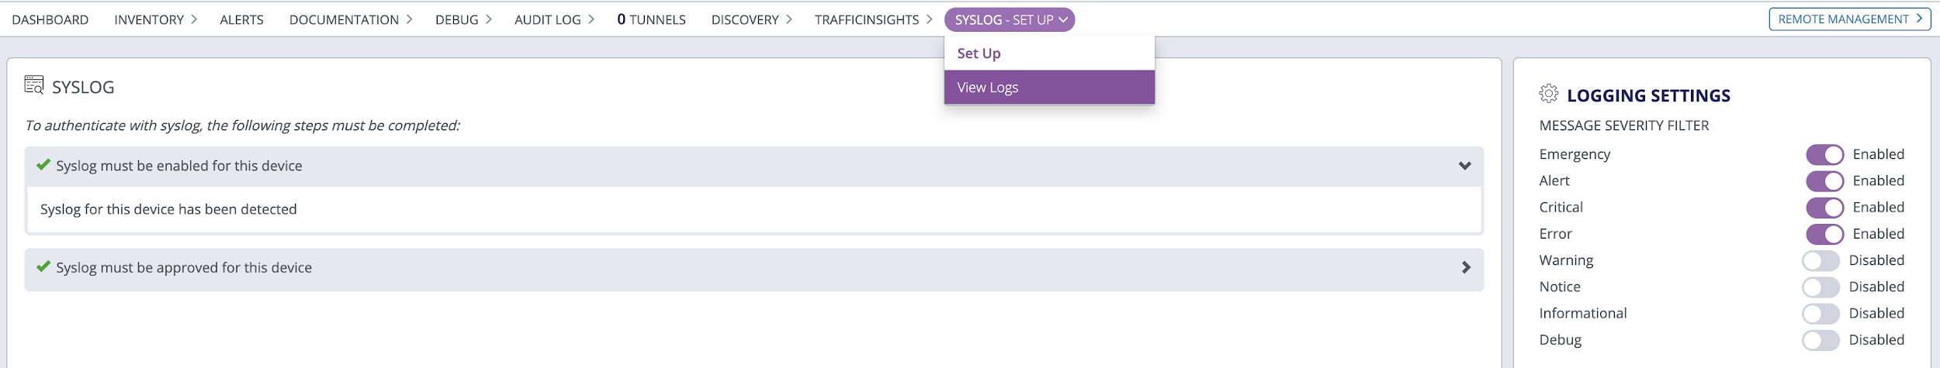1940x368 pixels.
Task: Click the Logging Settings gear icon
Action: tap(1548, 94)
